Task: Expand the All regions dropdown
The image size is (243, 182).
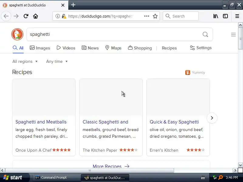Action: [25, 62]
